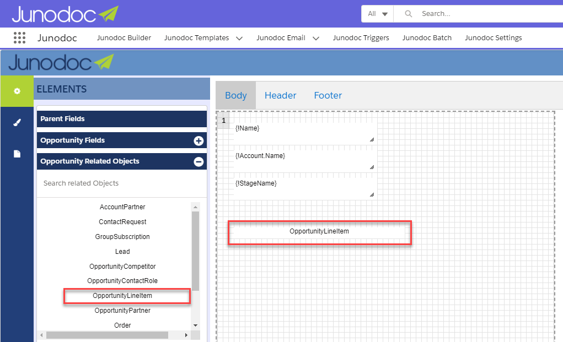This screenshot has height=342, width=563.
Task: Click the Junodoc logo in the purple header
Action: pyautogui.click(x=65, y=14)
